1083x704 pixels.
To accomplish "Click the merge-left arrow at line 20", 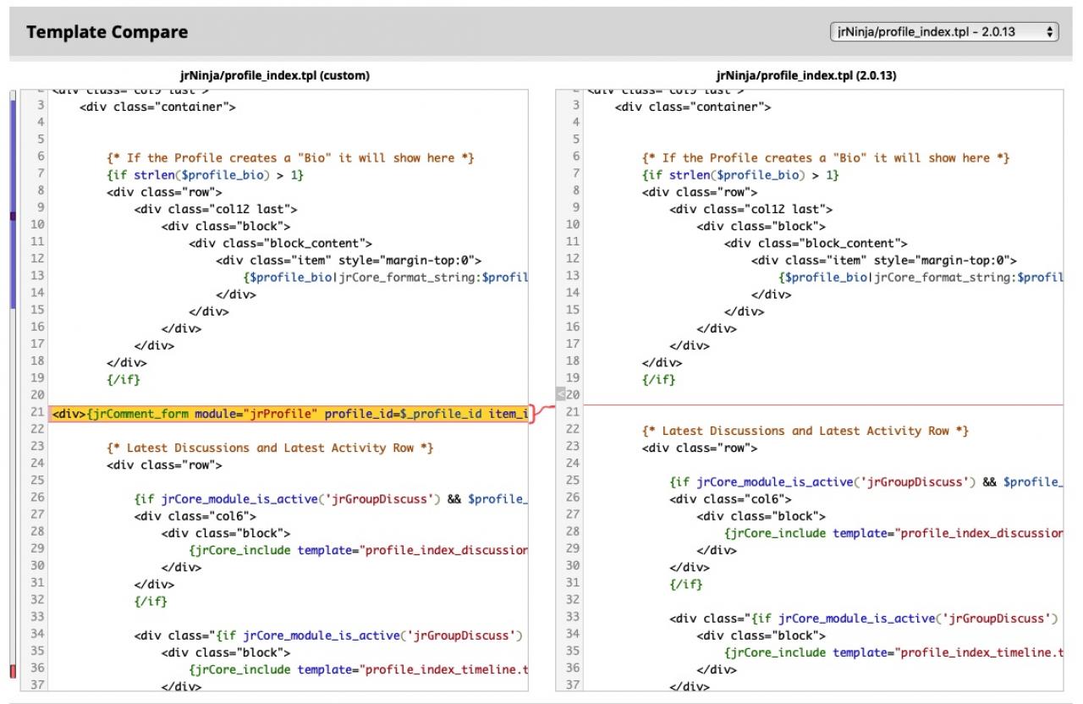I will [560, 394].
